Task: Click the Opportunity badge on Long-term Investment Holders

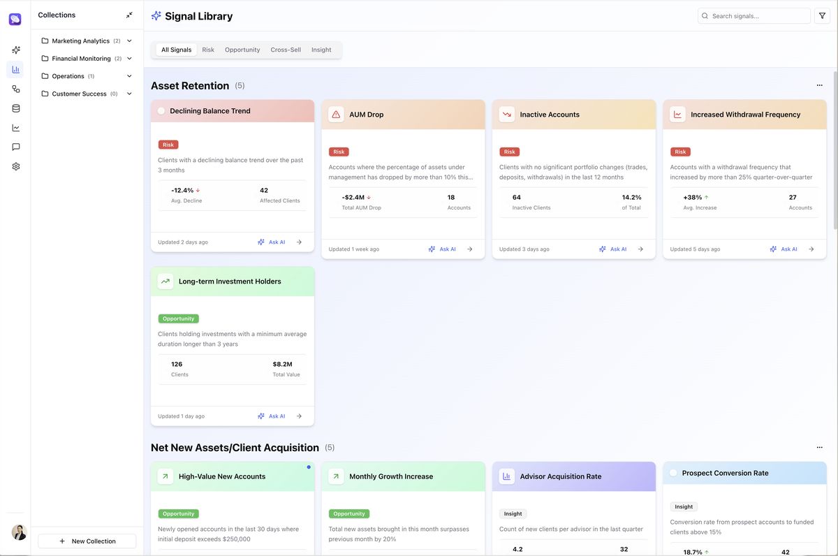Action: pyautogui.click(x=179, y=319)
